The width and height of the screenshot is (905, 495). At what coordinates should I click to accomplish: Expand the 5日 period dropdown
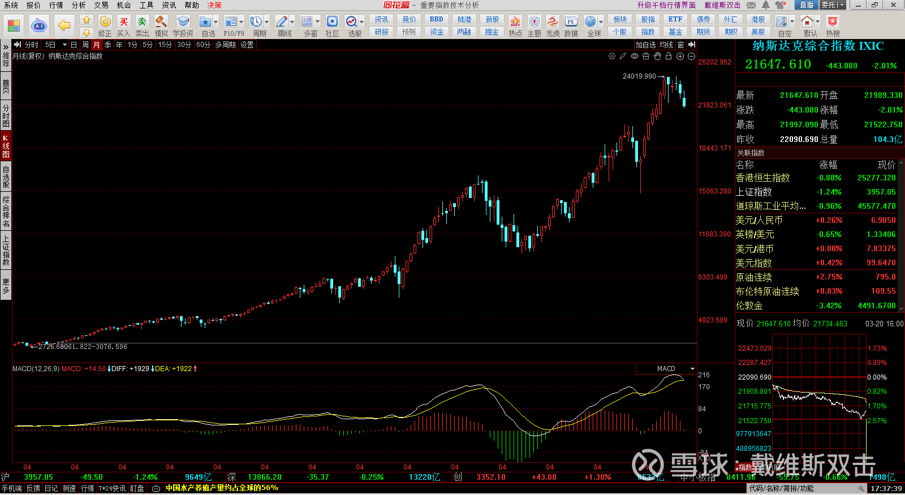(x=64, y=45)
